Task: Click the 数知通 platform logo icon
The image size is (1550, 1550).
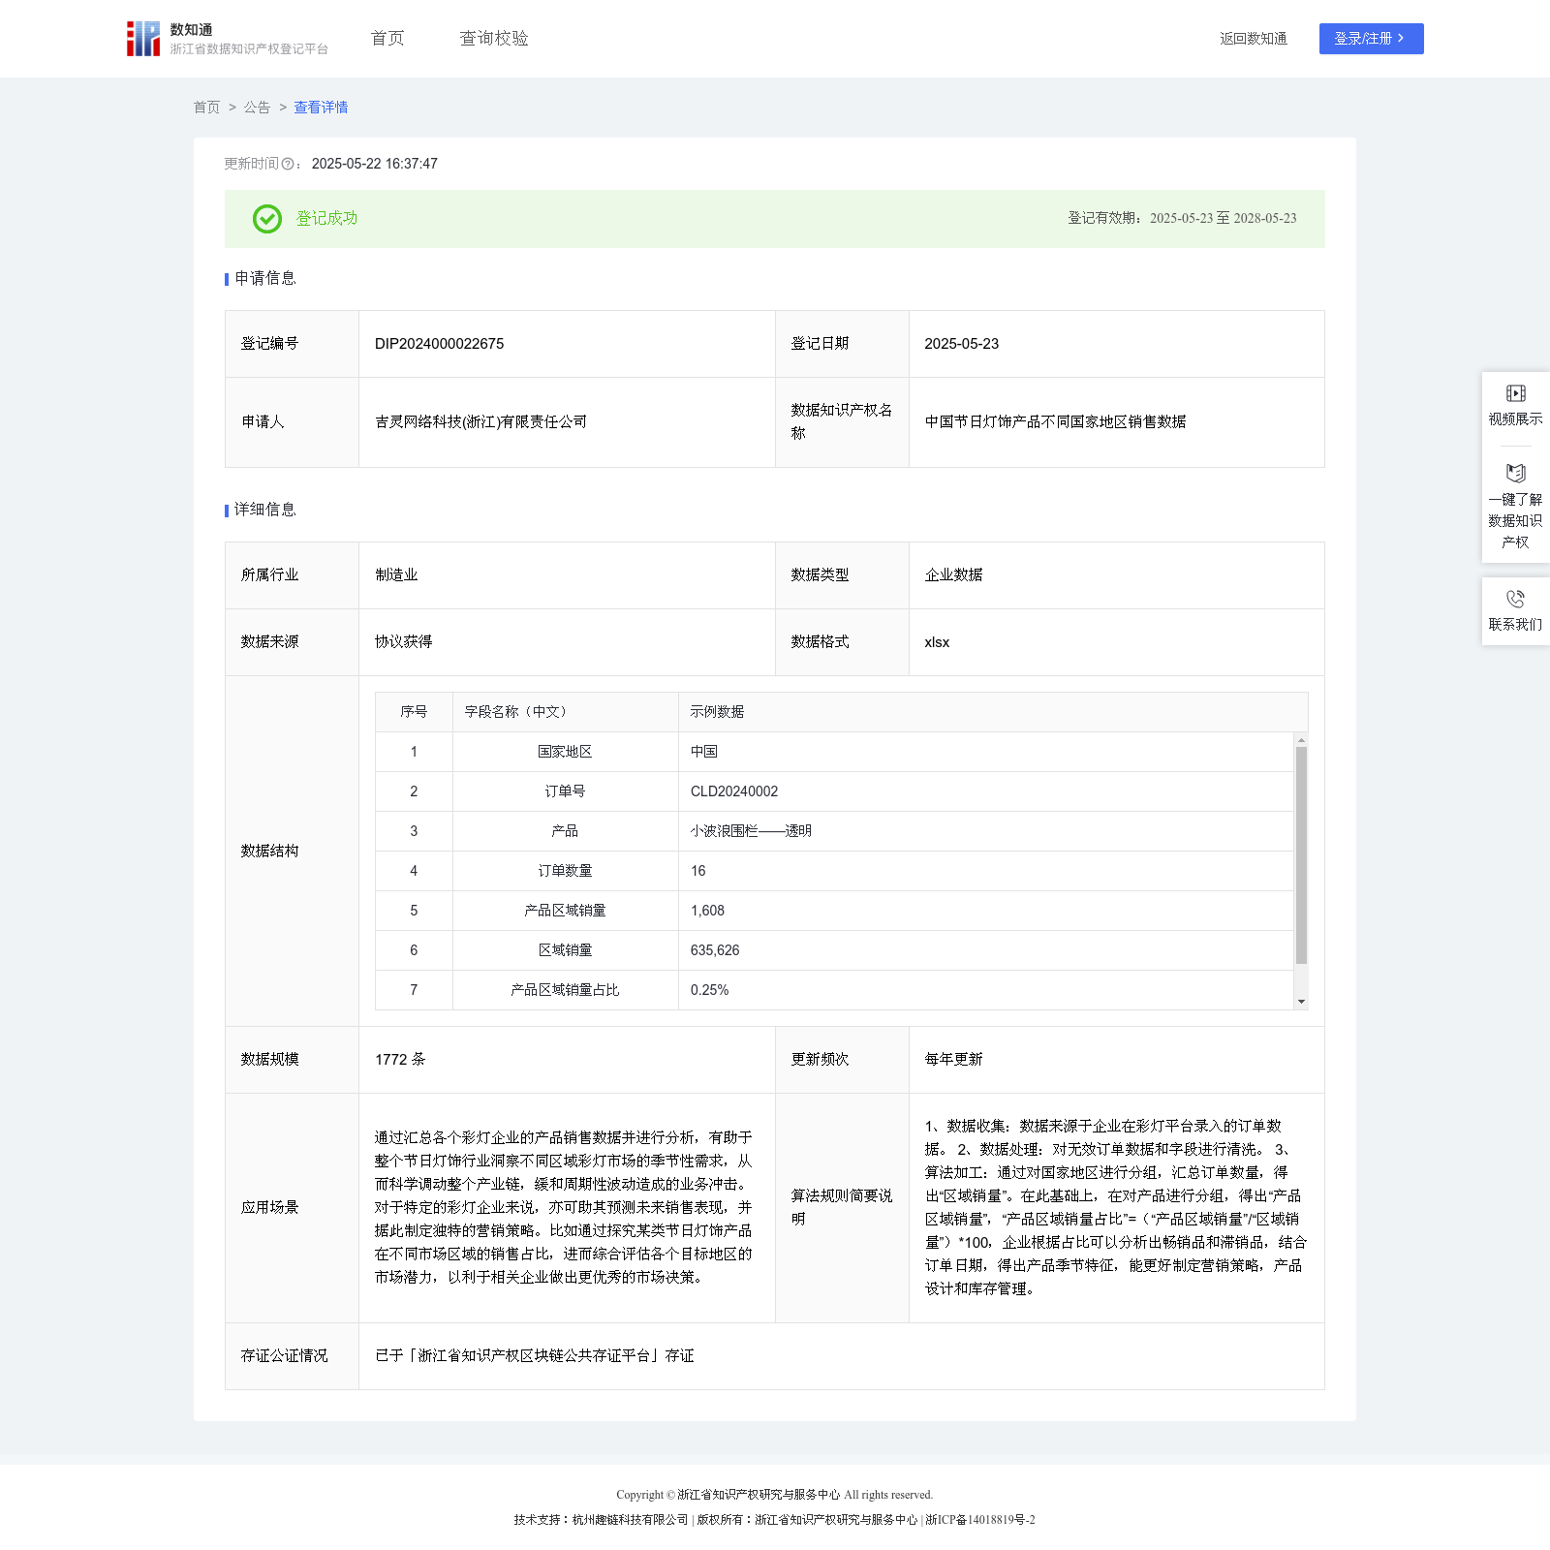Action: pyautogui.click(x=143, y=39)
